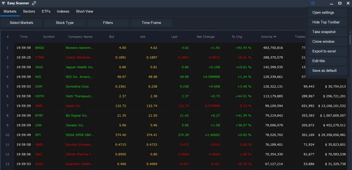352x170 pixels.
Task: Select the AAPL symbol cell
Action: pos(39,106)
